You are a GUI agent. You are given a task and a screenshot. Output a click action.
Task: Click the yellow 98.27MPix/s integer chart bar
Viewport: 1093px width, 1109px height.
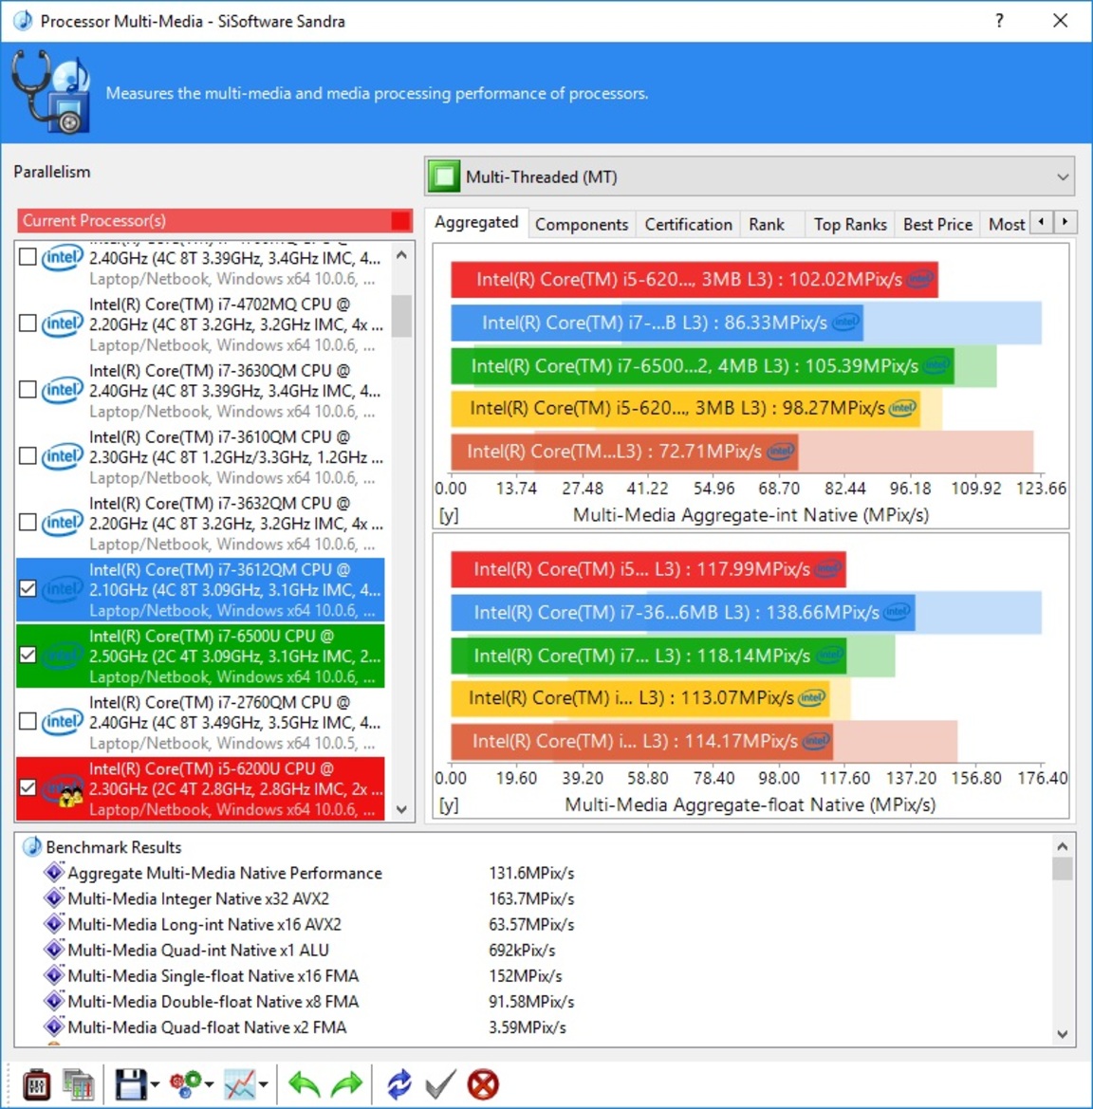click(x=685, y=408)
